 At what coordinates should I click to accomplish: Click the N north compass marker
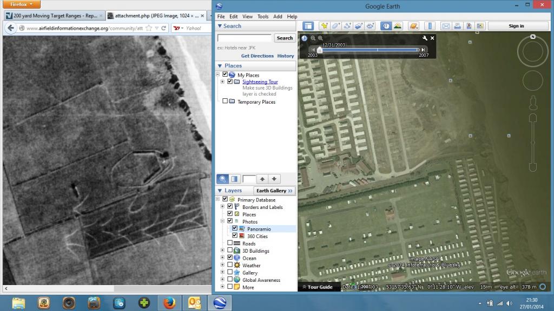pyautogui.click(x=533, y=37)
